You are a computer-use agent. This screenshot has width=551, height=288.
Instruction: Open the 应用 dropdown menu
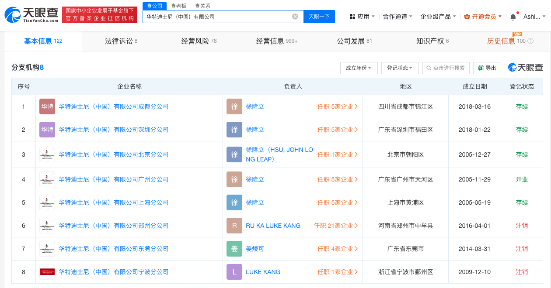[363, 17]
